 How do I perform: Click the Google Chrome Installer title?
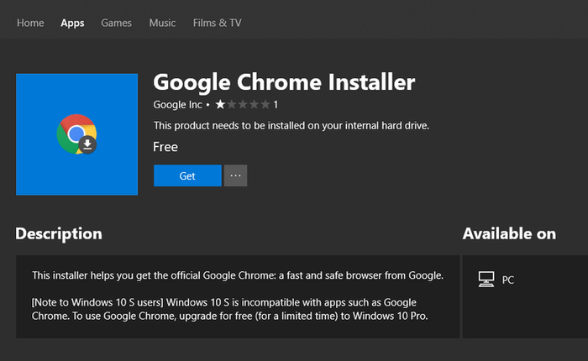284,82
